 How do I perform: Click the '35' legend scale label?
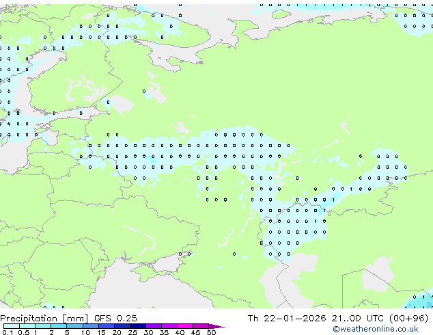[164, 332]
